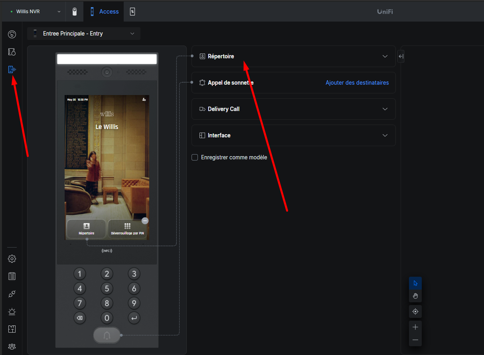Click the doorbell button below the keypad
This screenshot has height=355, width=484.
[107, 335]
